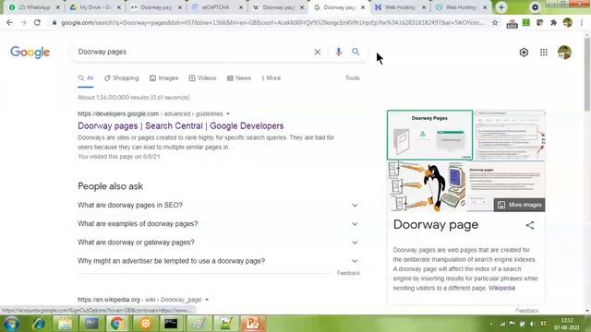Go back using the browser back arrow
Viewport: 591px width, 332px height.
(x=9, y=22)
